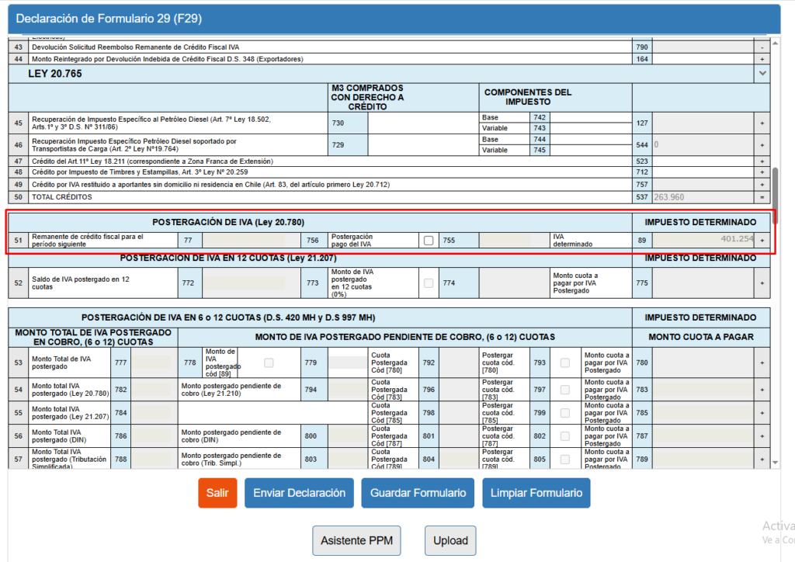Click the scrollbar up arrow of the form
The width and height of the screenshot is (795, 562).
776,43
